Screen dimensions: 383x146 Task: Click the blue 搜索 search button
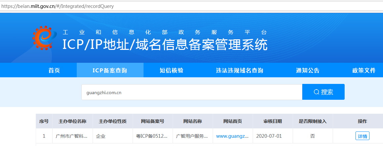[x=323, y=92]
